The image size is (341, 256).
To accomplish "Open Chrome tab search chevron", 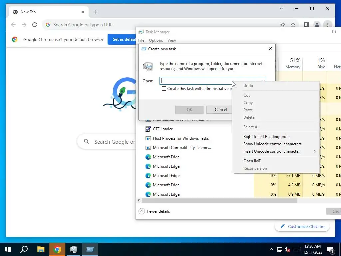I will [281, 8].
